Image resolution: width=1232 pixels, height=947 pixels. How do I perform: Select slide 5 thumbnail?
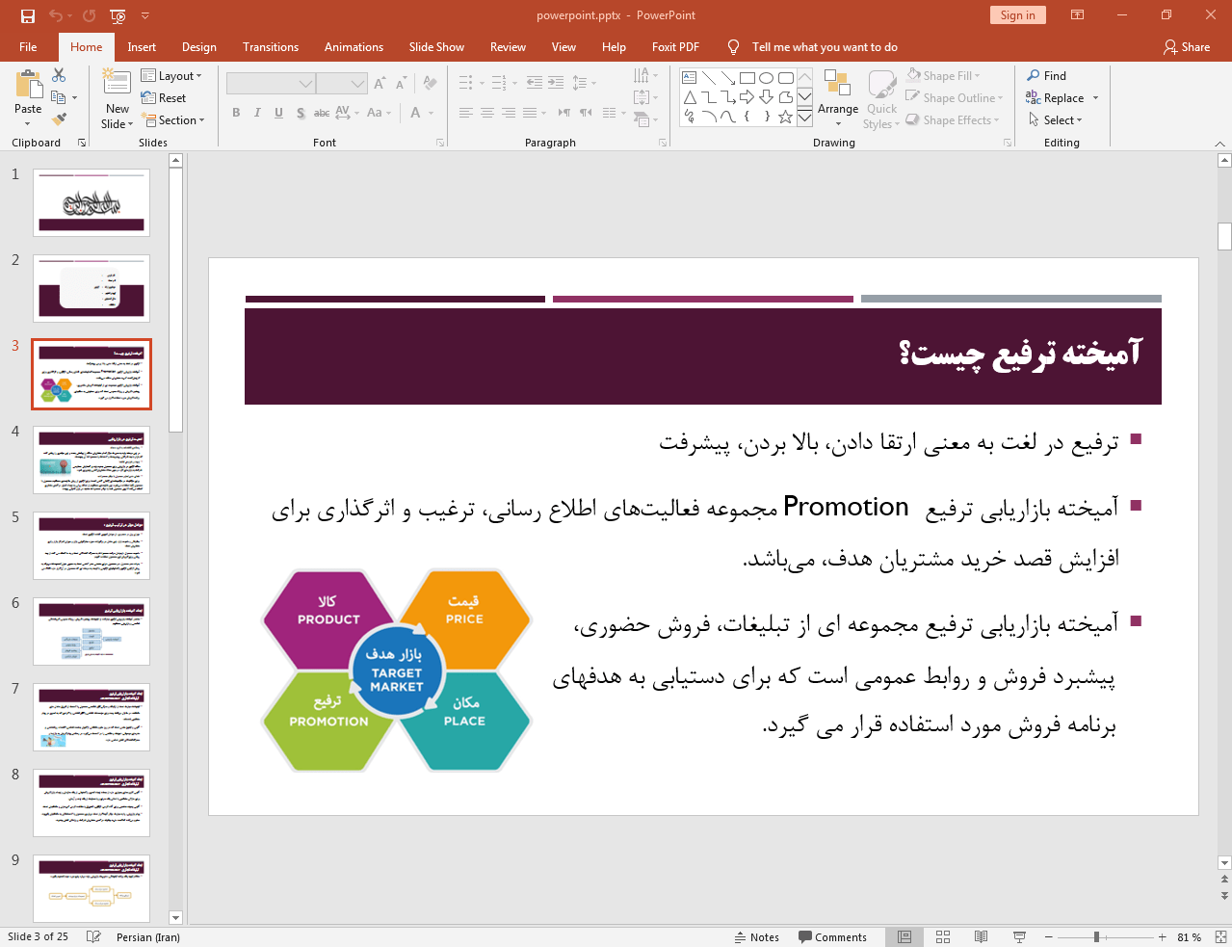(92, 545)
